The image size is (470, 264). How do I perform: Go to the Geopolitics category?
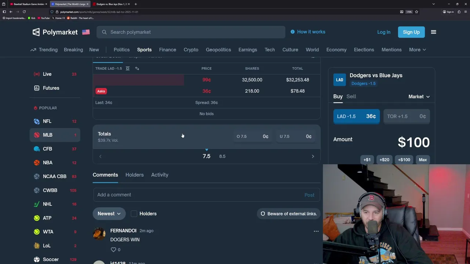pos(218,49)
